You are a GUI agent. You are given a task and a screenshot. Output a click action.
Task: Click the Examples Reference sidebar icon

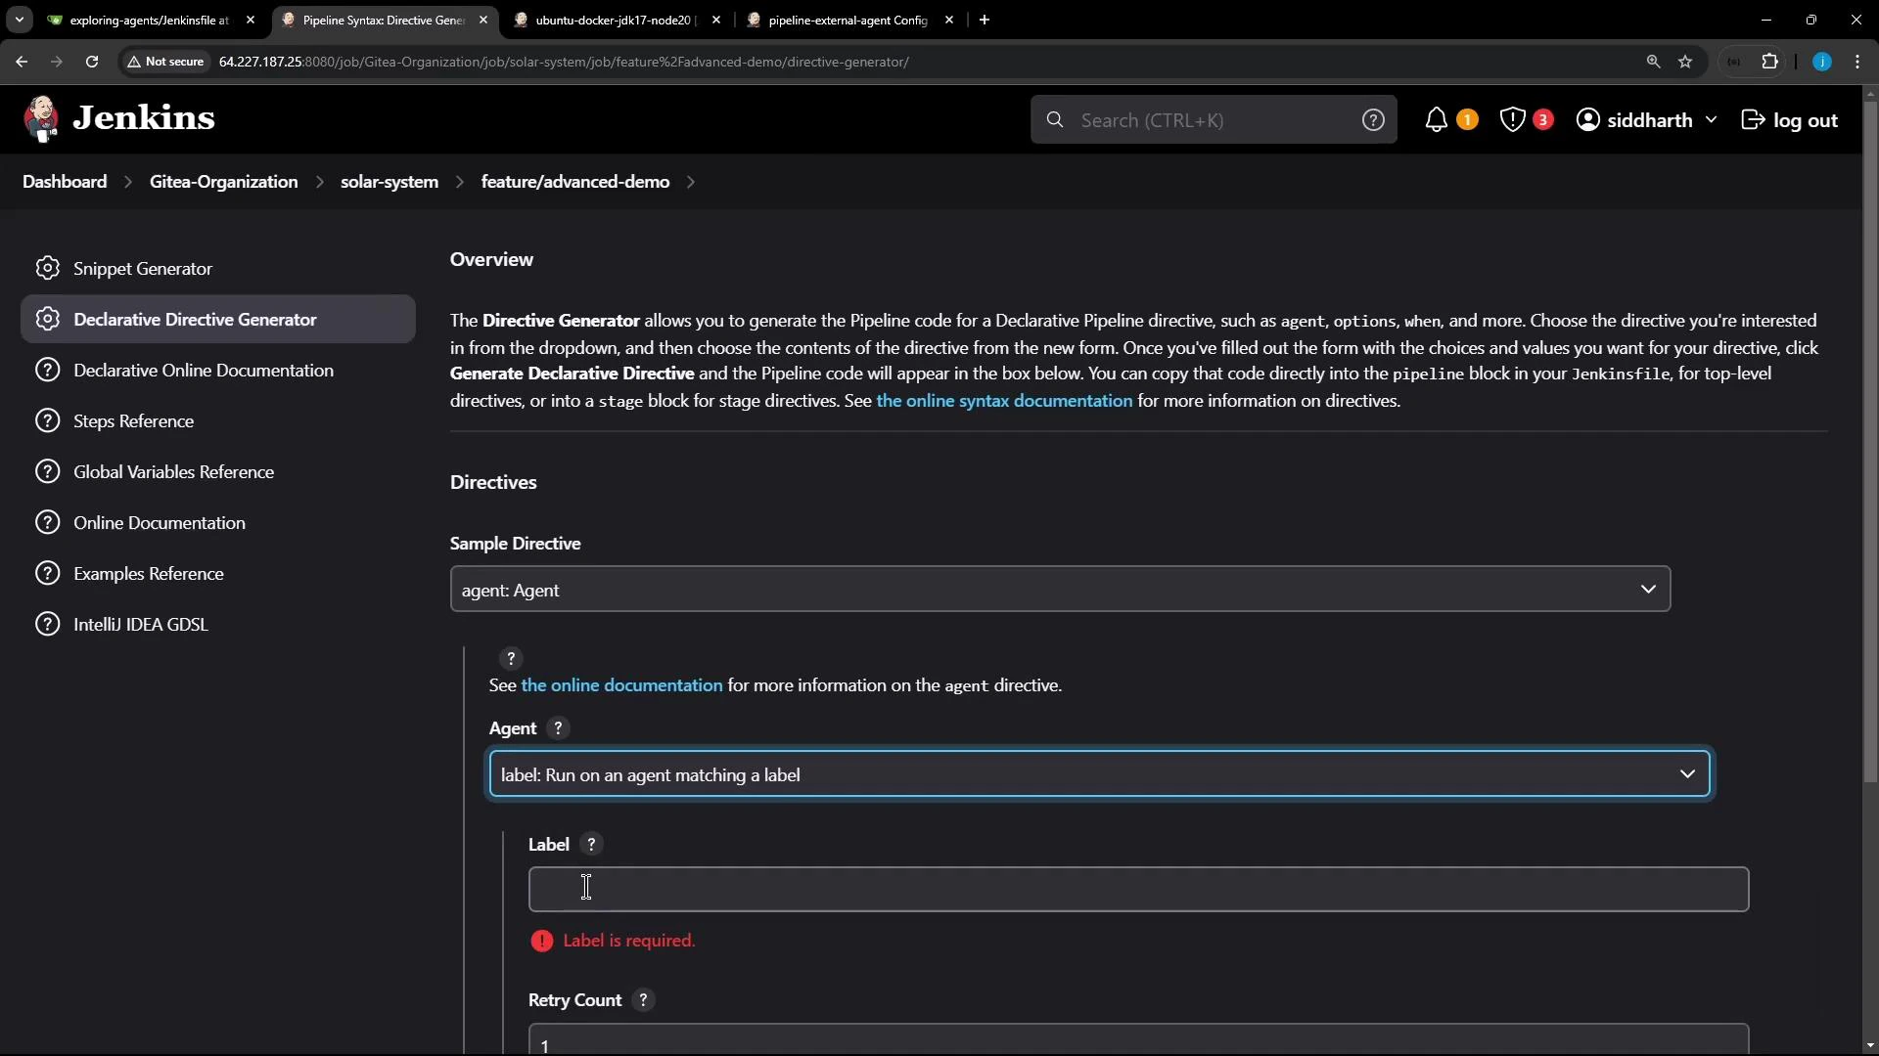47,573
